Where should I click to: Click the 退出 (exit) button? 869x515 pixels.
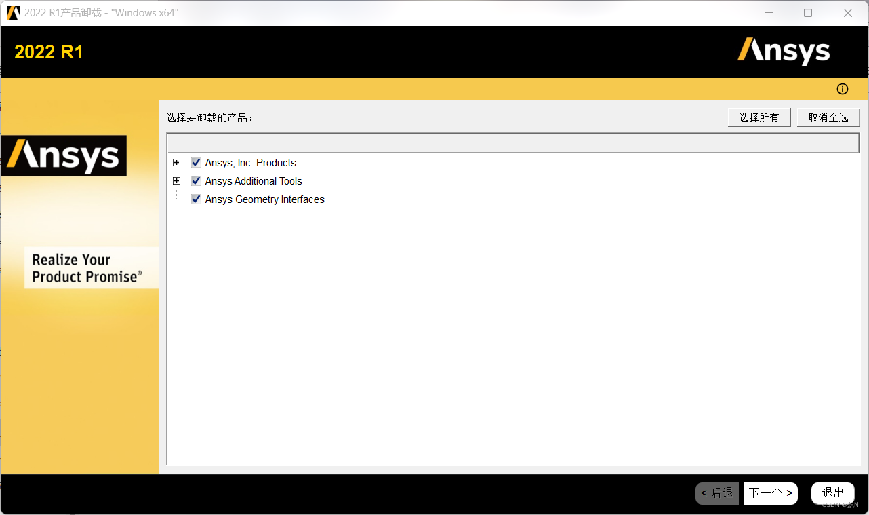pos(833,493)
